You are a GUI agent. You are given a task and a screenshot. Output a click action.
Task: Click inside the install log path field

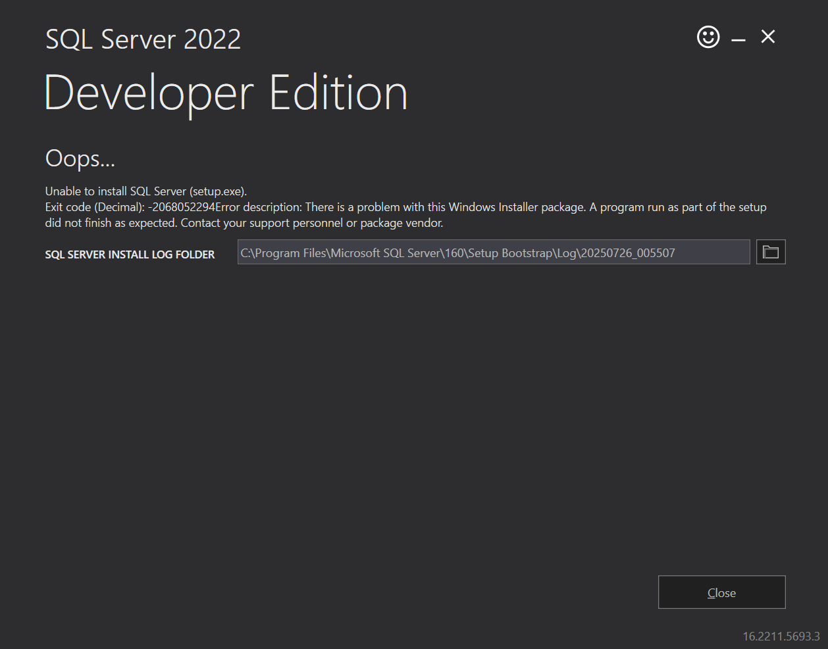click(494, 252)
